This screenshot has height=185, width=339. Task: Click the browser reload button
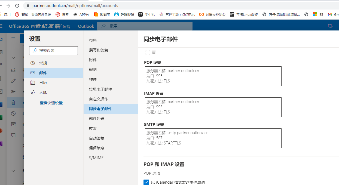point(17,5)
